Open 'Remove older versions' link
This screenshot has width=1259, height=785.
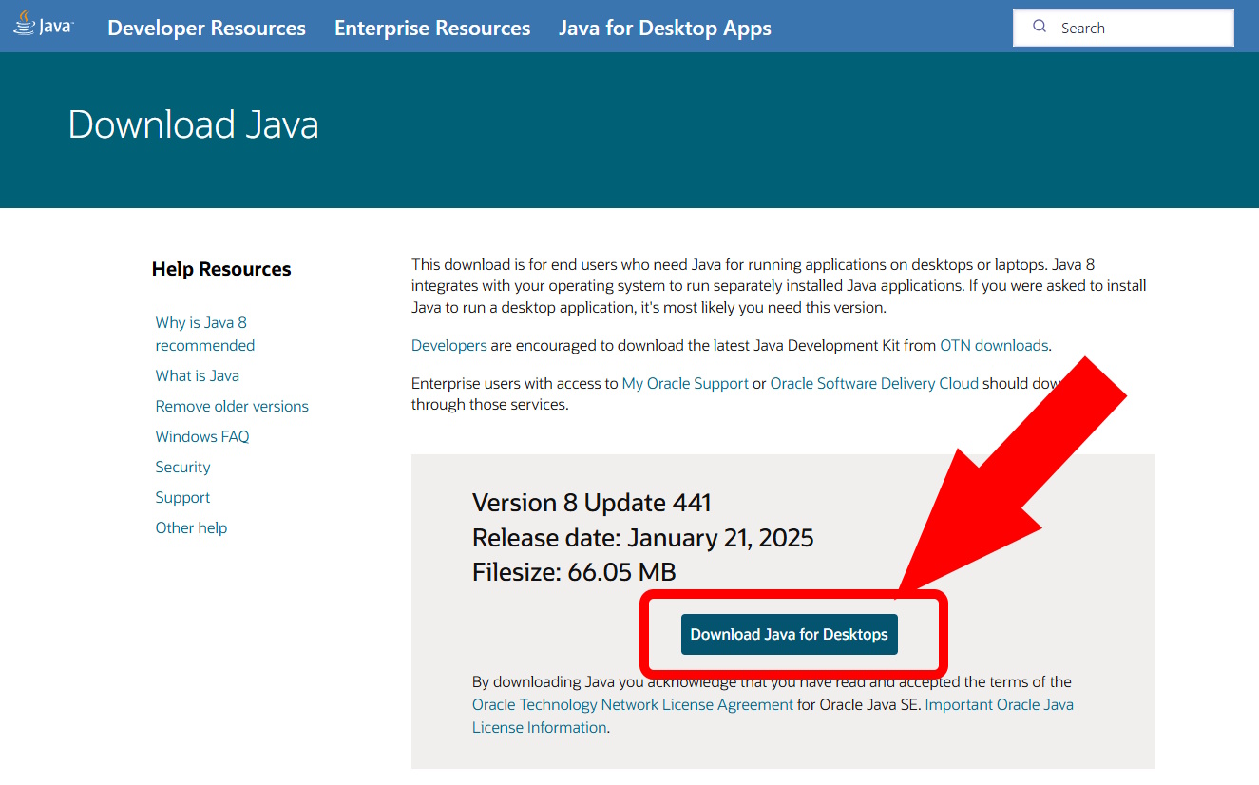click(x=232, y=406)
